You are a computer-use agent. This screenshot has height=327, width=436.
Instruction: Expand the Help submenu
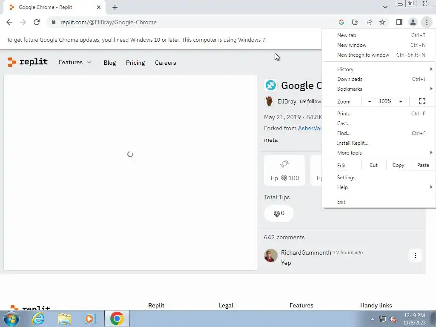click(x=379, y=187)
